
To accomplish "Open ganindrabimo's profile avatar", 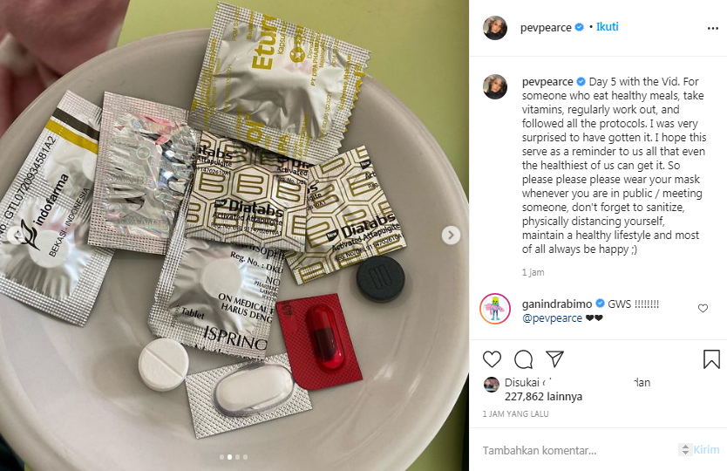I will point(495,309).
